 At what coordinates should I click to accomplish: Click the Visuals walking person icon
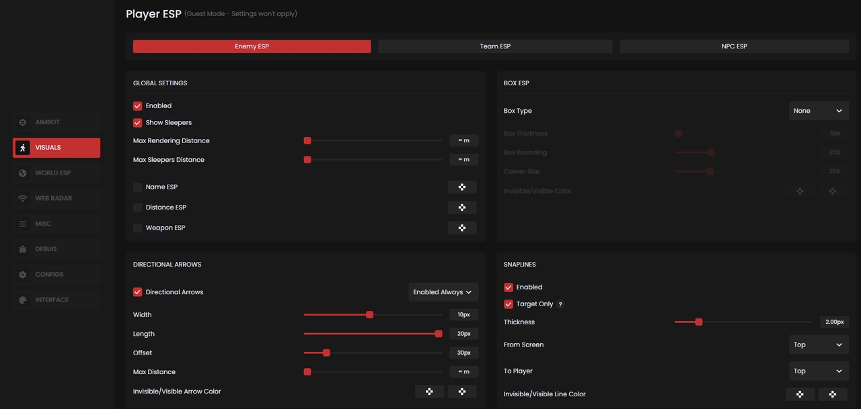click(x=23, y=148)
